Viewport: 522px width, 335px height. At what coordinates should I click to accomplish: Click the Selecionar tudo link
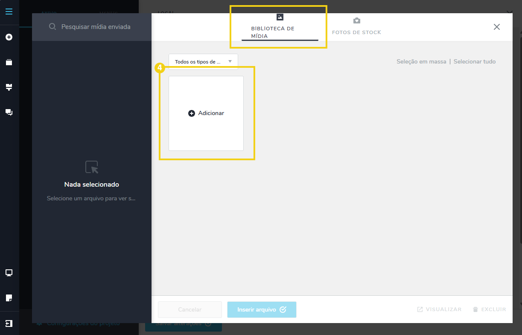point(474,62)
